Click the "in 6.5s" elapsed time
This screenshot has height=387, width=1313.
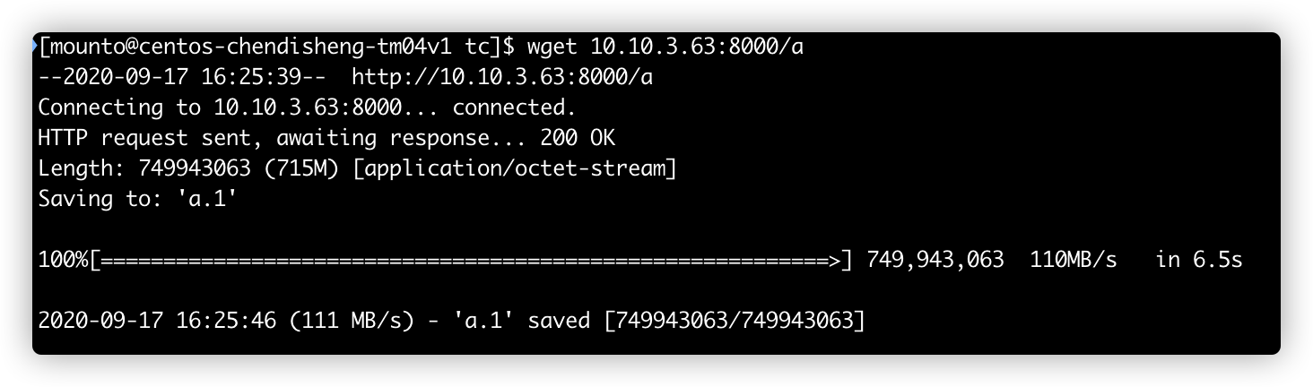[1198, 261]
